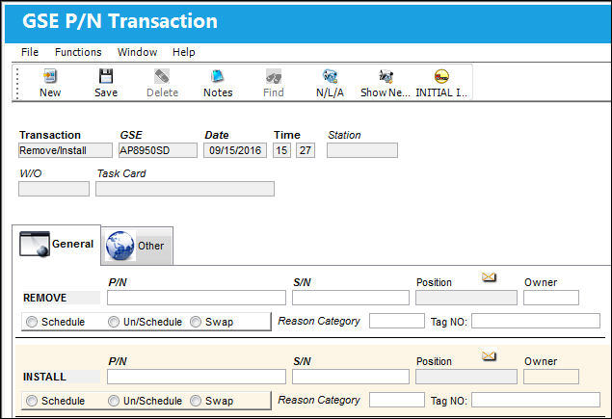Click the envelope icon in INSTALL section
The image size is (612, 419).
coord(489,355)
